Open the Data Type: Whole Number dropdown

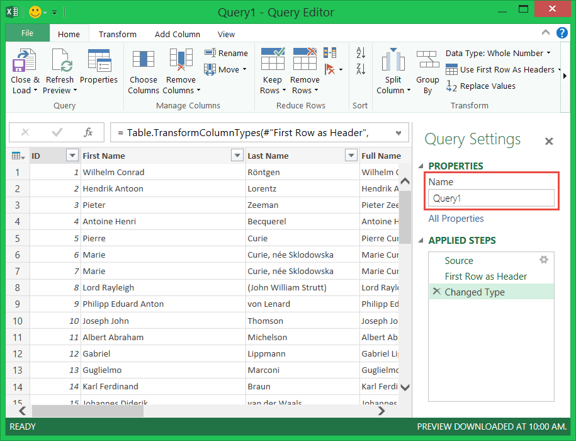pos(497,54)
